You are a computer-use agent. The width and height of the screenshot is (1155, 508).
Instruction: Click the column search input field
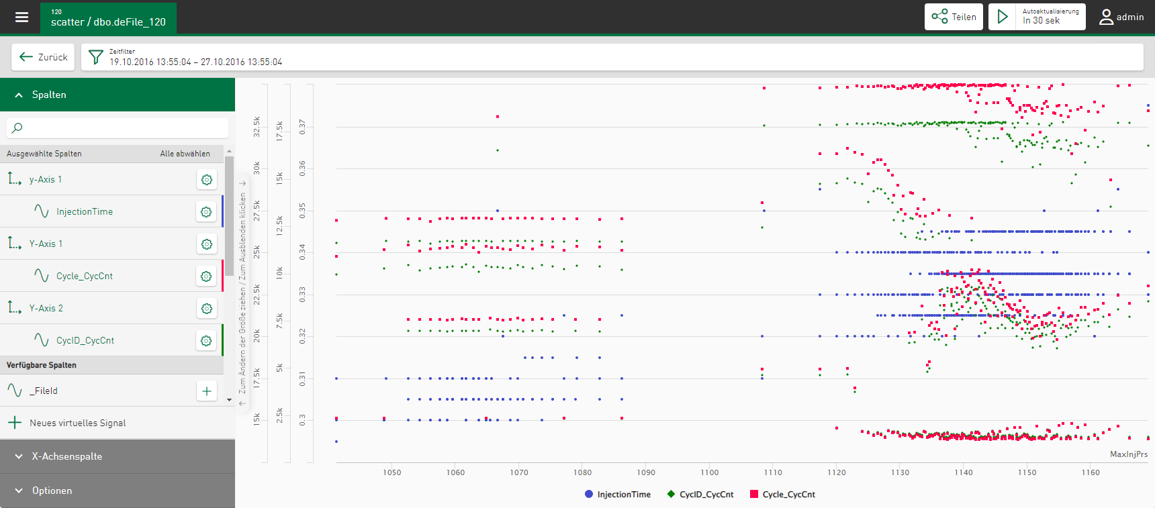(x=118, y=128)
